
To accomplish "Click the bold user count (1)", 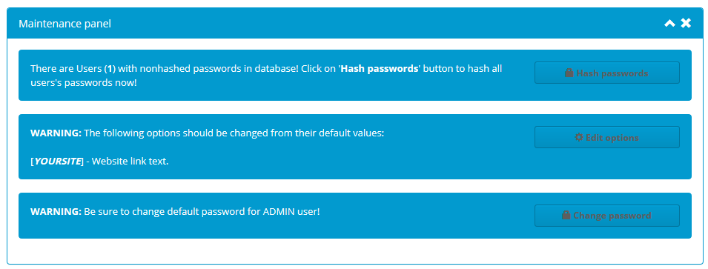I will coord(110,70).
